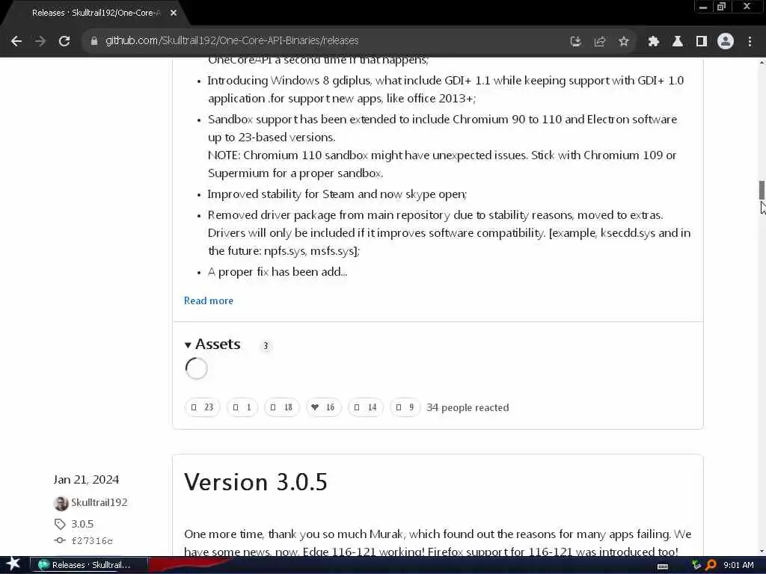
Task: Click the commit icon beside f27316c
Action: (x=60, y=540)
